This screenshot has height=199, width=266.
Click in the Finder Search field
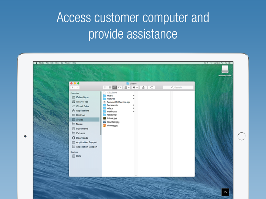pyautogui.click(x=178, y=88)
